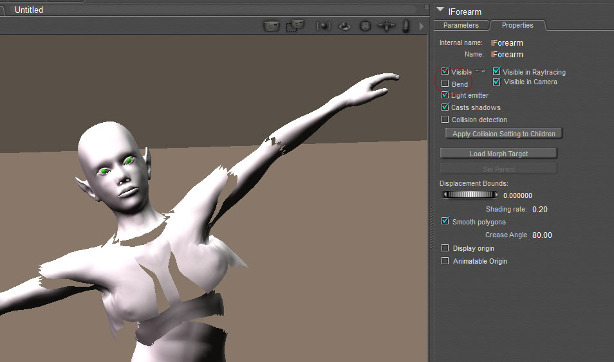Click the area render camera icon
The height and width of the screenshot is (362, 614).
pos(295,26)
